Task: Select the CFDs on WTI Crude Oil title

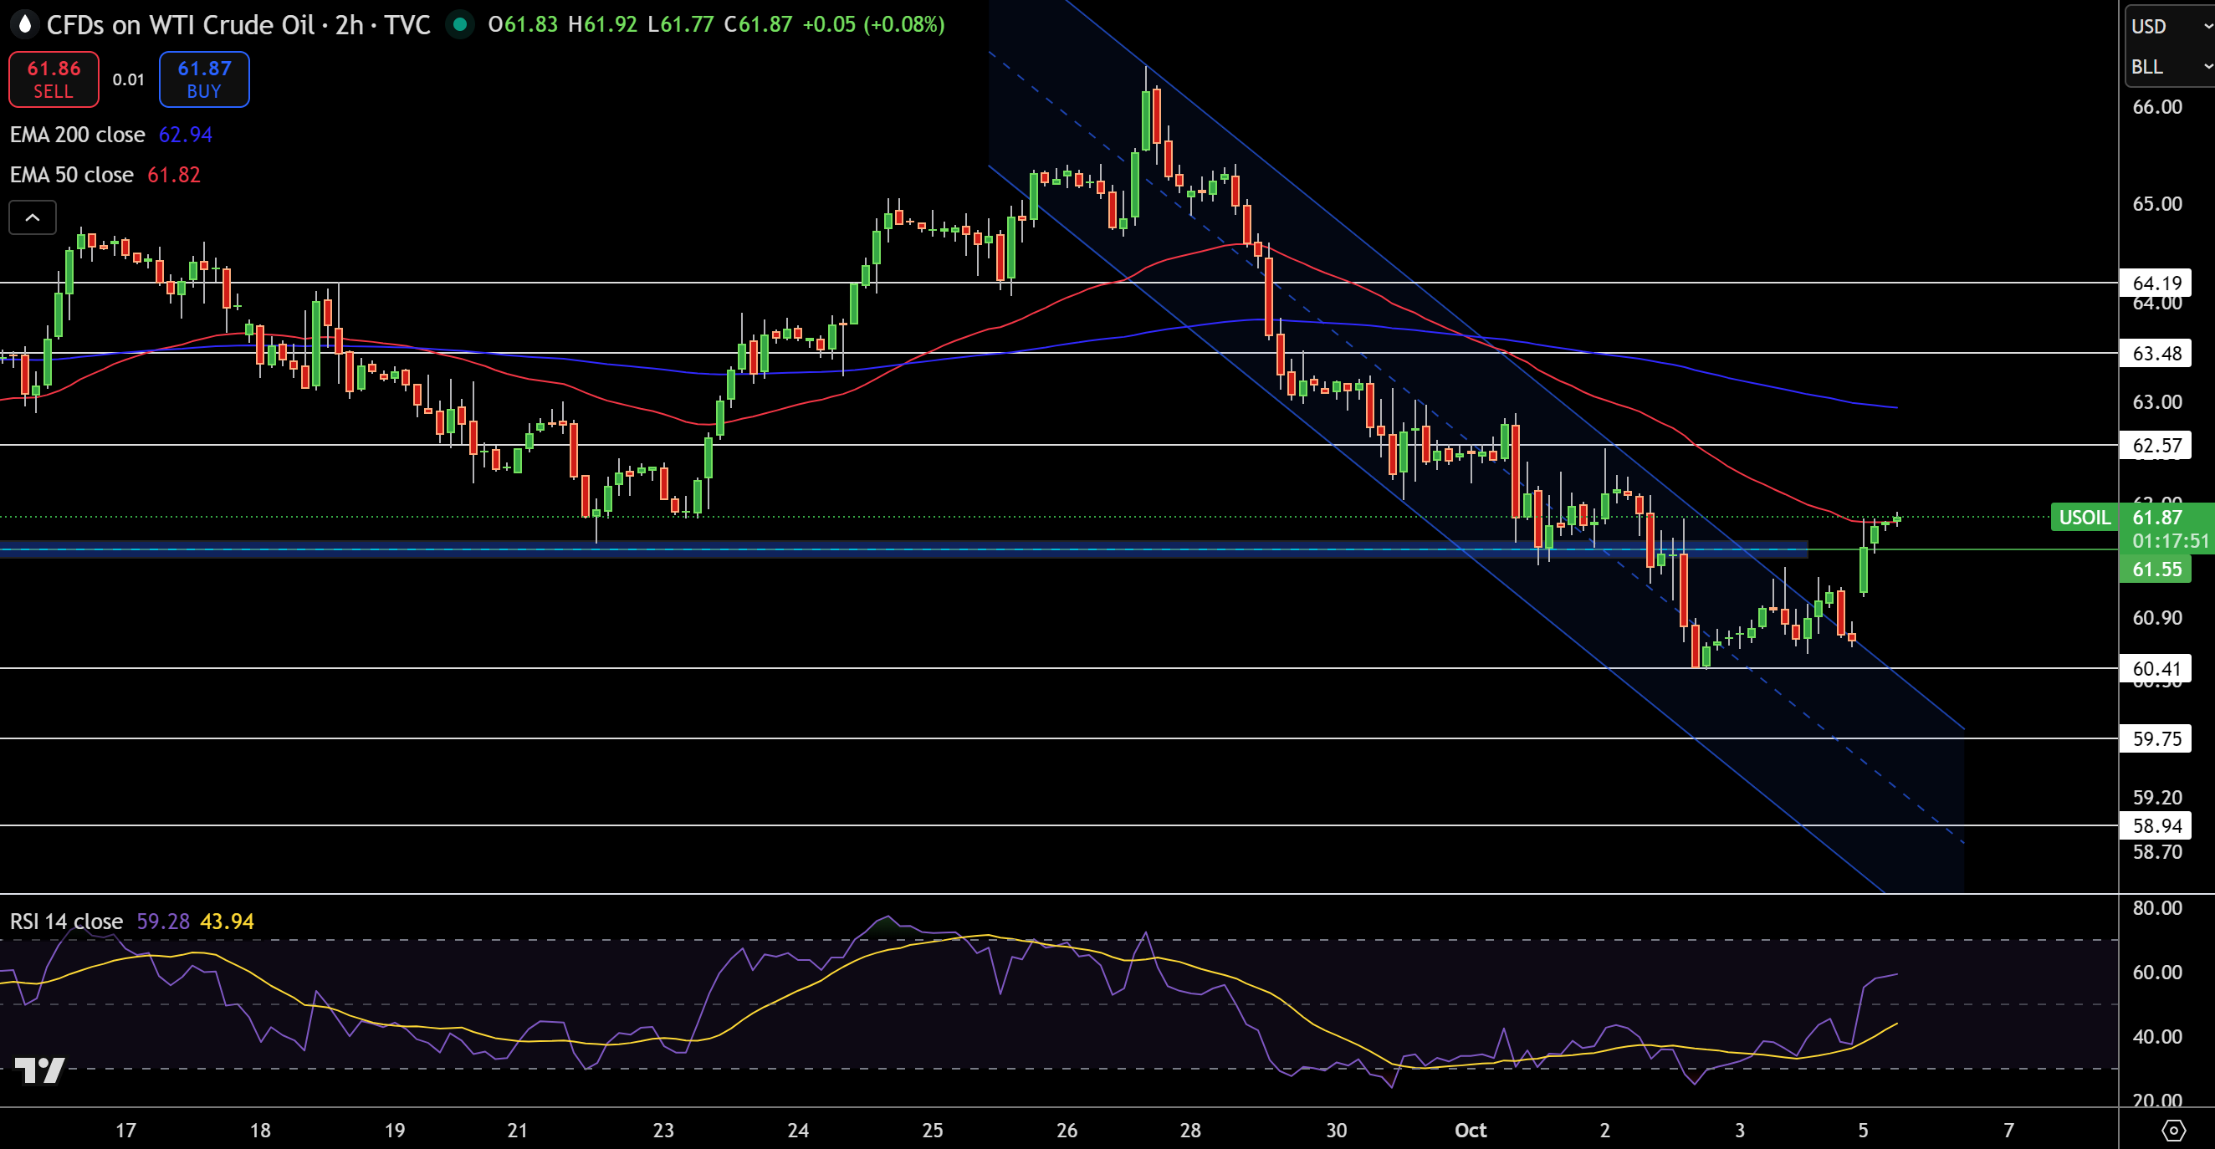Action: click(x=238, y=24)
